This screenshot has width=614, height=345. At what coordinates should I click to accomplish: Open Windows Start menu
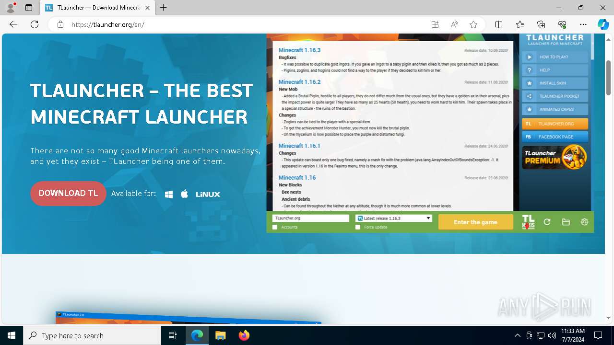(12, 335)
